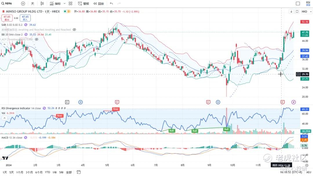This screenshot has height=176, width=313.
Task: Select the 全部 range tab
Action: pos(69,172)
